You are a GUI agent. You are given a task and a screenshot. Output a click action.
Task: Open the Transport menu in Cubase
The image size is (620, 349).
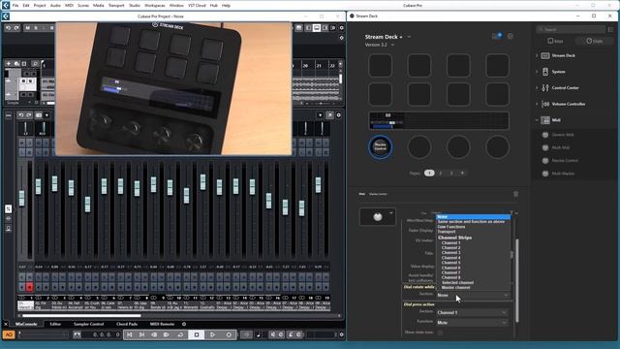tap(116, 6)
